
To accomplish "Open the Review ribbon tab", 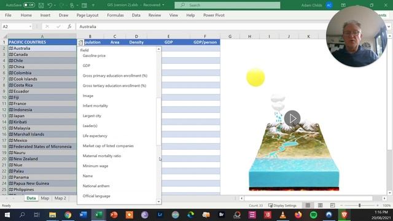I will coord(155,15).
